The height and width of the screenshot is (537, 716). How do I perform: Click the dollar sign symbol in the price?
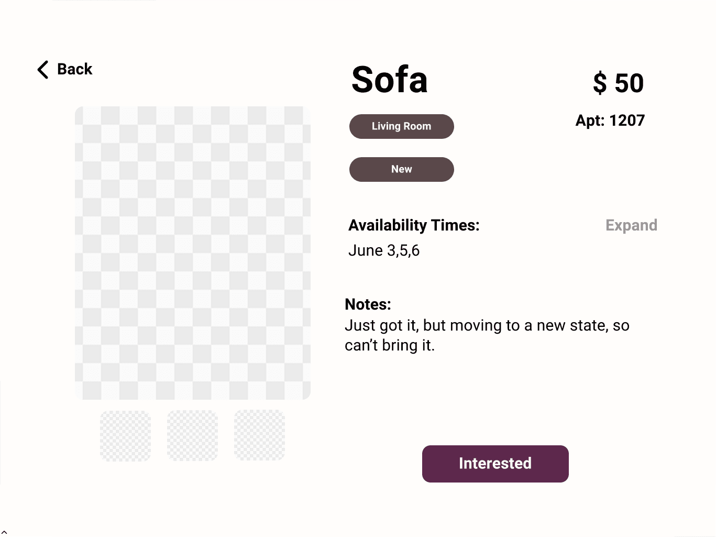coord(600,83)
